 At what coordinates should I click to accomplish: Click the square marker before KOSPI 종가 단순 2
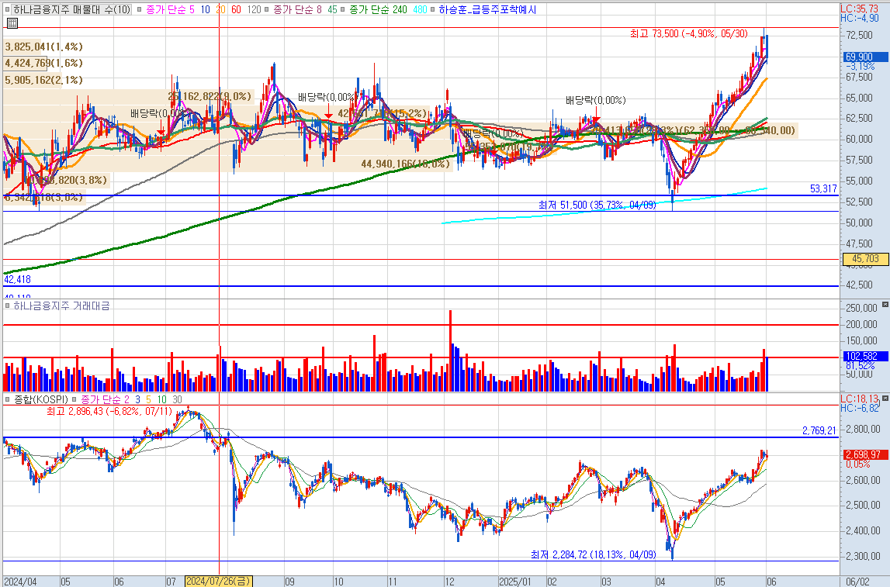[75, 399]
